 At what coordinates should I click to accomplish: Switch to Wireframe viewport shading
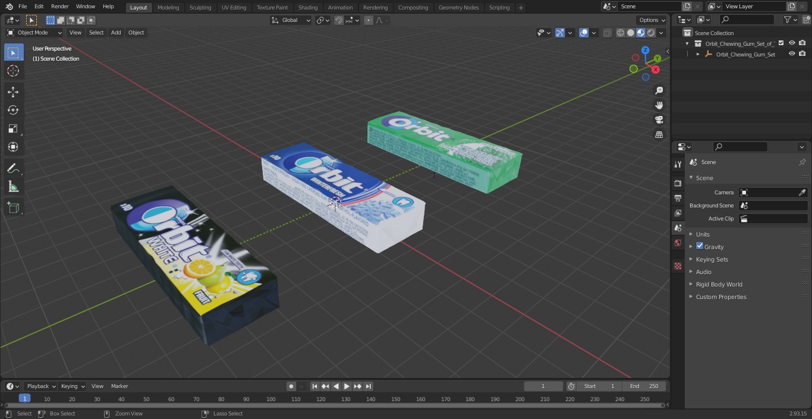point(621,33)
